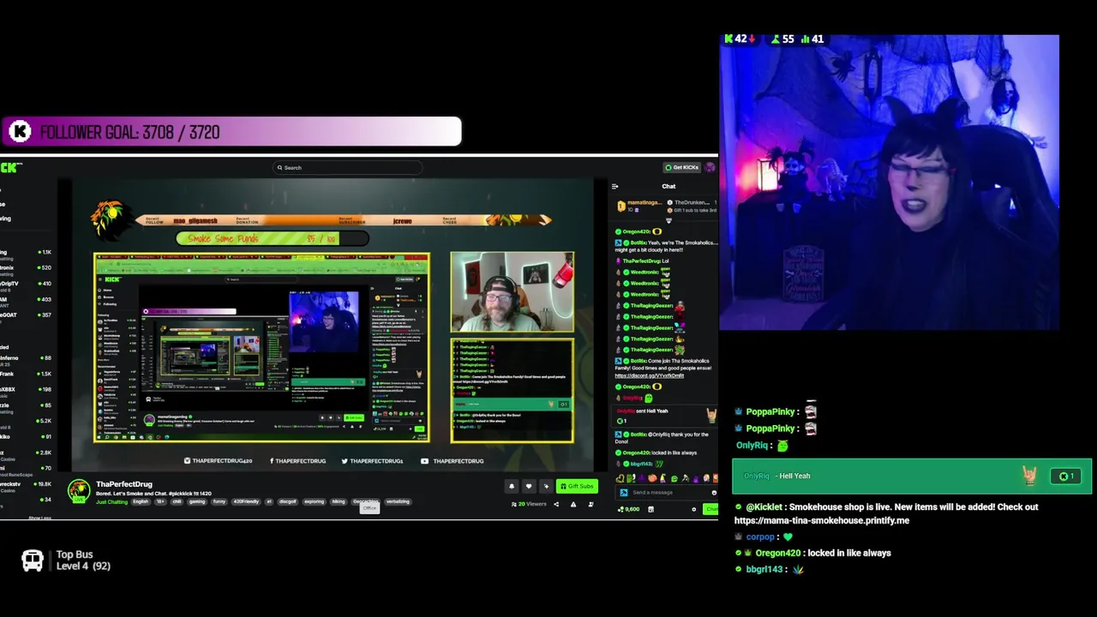Click the Top Bus Level 4 widget
1097x617 pixels.
(67, 560)
